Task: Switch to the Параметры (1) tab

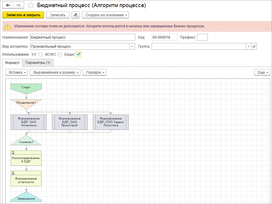Action: 38,63
